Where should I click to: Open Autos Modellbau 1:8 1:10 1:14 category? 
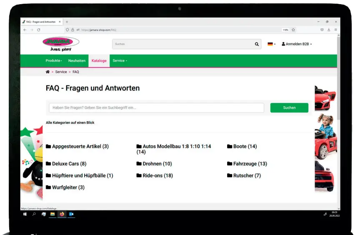click(x=174, y=149)
